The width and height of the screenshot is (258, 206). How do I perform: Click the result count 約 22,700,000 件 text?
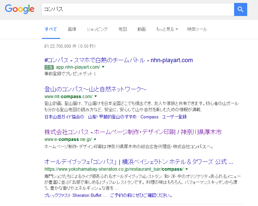tap(70, 46)
